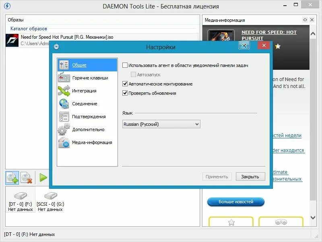Toggle the disabled Автозапуск checkbox

(133, 75)
